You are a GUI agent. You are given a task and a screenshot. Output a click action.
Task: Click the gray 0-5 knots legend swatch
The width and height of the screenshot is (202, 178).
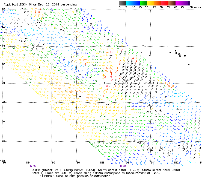pos(122,3)
